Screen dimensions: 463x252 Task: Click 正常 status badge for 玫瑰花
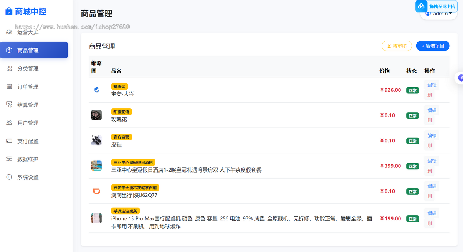coord(412,116)
